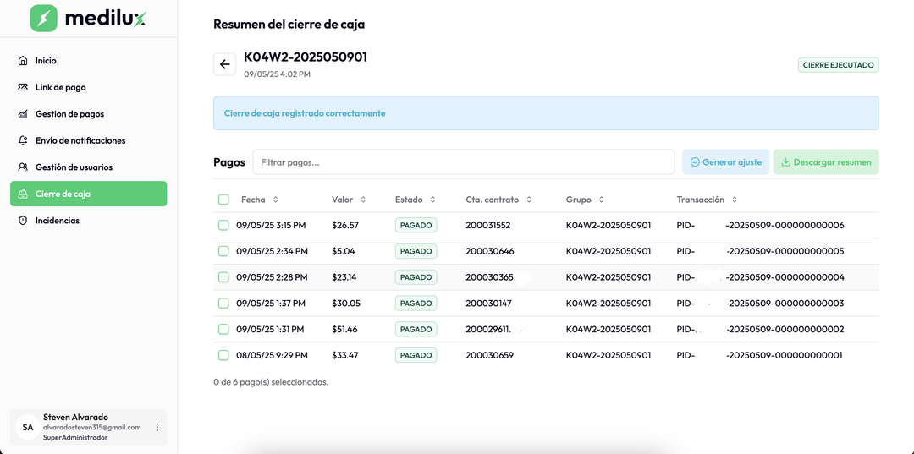Image resolution: width=914 pixels, height=454 pixels.
Task: Click the Medilux lightning bolt logo
Action: [x=43, y=19]
